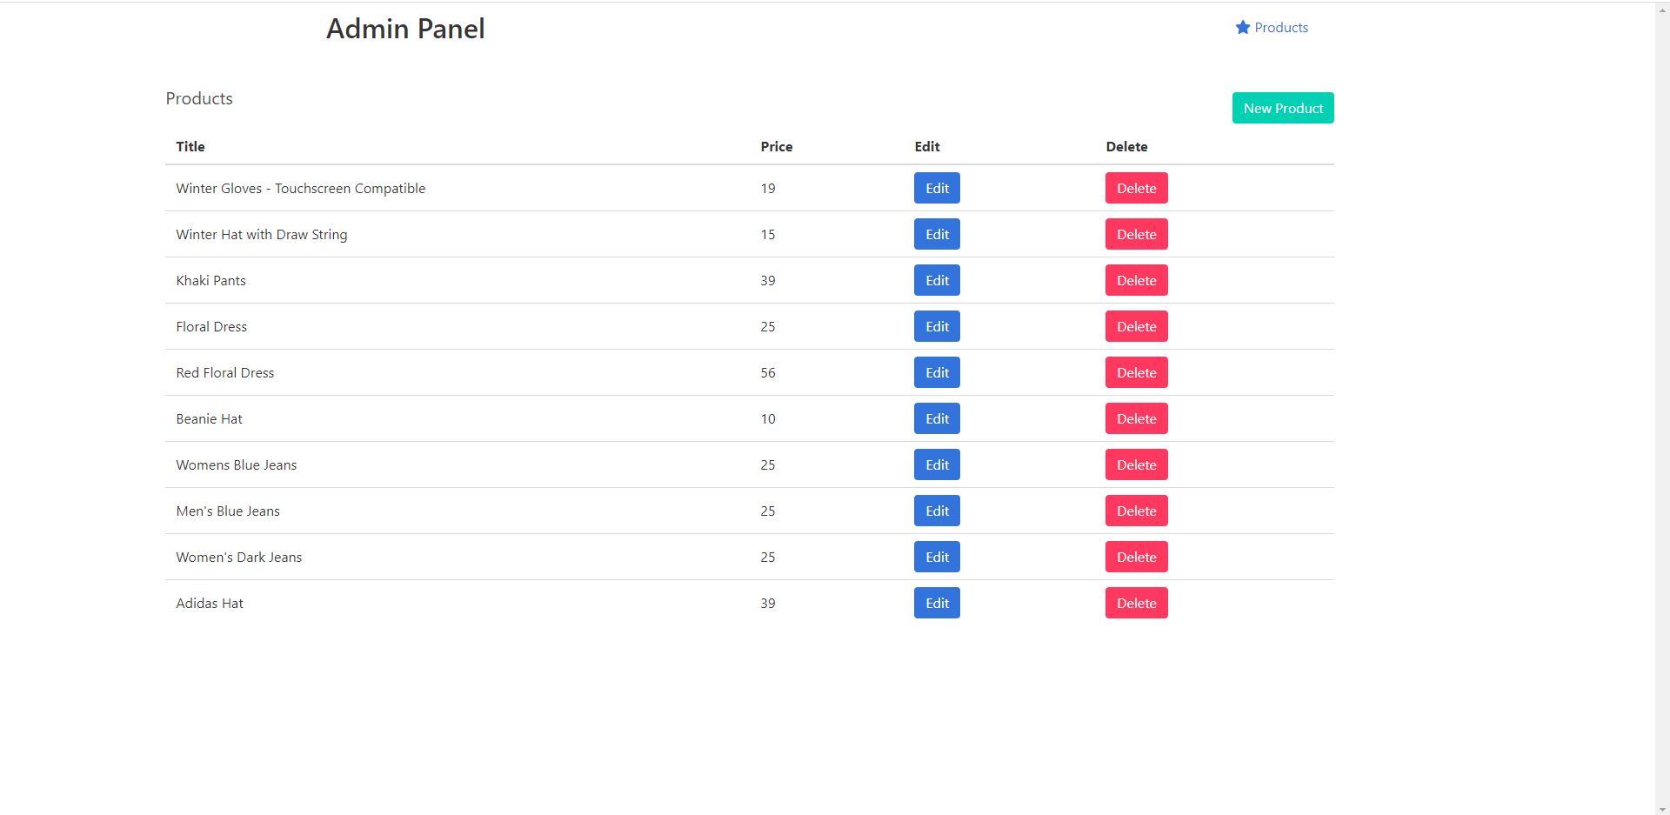Edit the Womens Blue Jeans entry
The image size is (1670, 815).
[937, 464]
